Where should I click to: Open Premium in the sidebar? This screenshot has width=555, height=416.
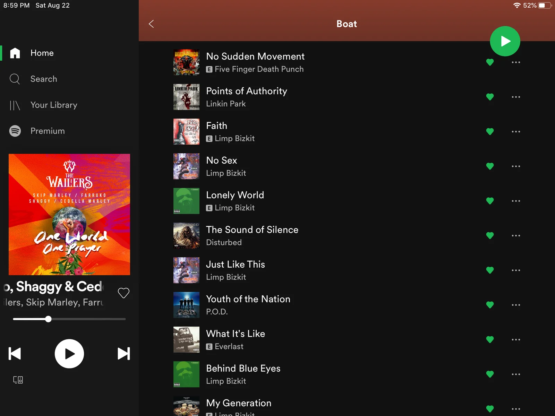[48, 131]
